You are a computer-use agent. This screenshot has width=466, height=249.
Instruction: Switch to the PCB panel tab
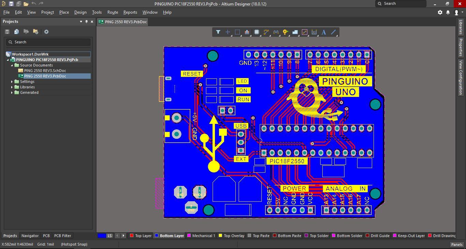coord(46,236)
